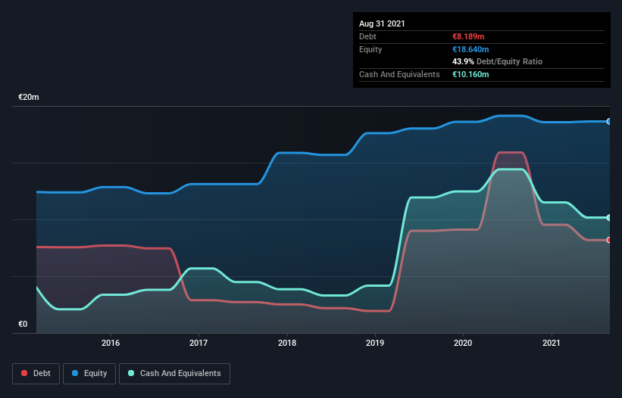
Task: Click the 2017 x-axis label
Action: [x=198, y=343]
